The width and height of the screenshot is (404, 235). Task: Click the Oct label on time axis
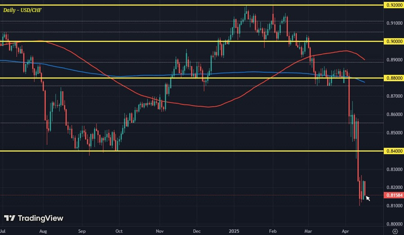(x=119, y=231)
